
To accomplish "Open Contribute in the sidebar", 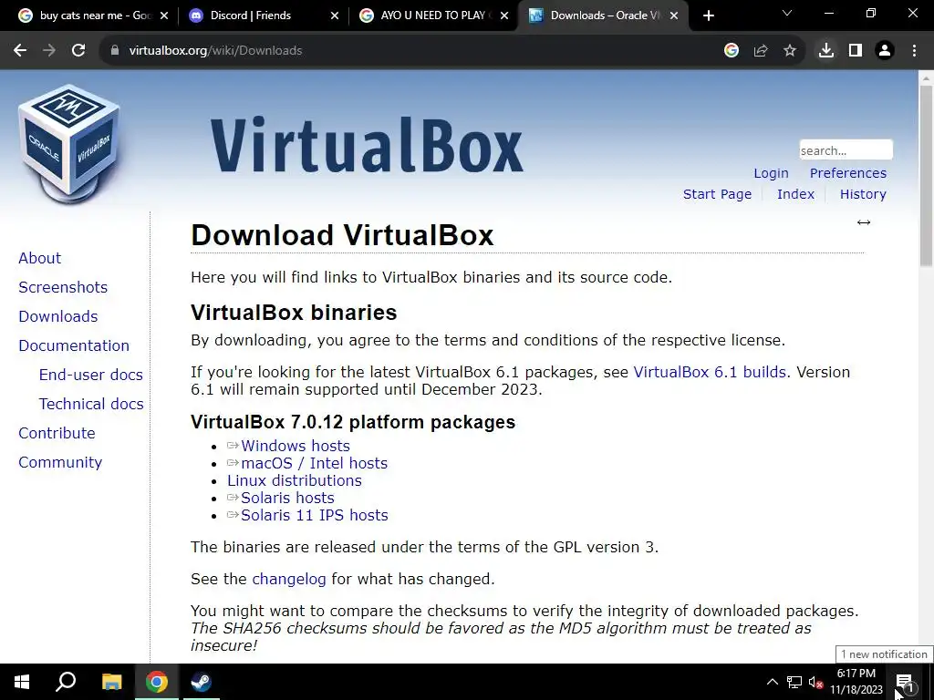I will [57, 433].
